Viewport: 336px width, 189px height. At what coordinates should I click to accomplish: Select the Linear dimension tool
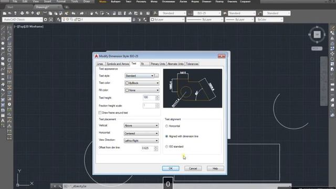pyautogui.click(x=9, y=28)
